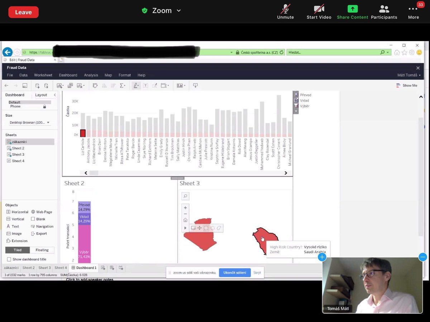Select the rectangular selection map tool
430x322 pixels.
(206, 228)
